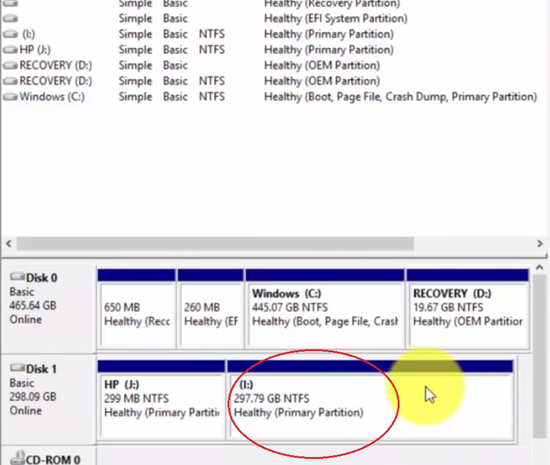
Task: Click the drive icon beside Windows (C:) in volume list
Action: tap(10, 97)
